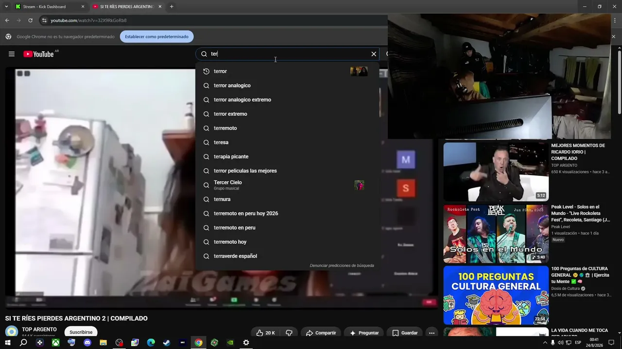Open Steam from the taskbar

click(167, 343)
